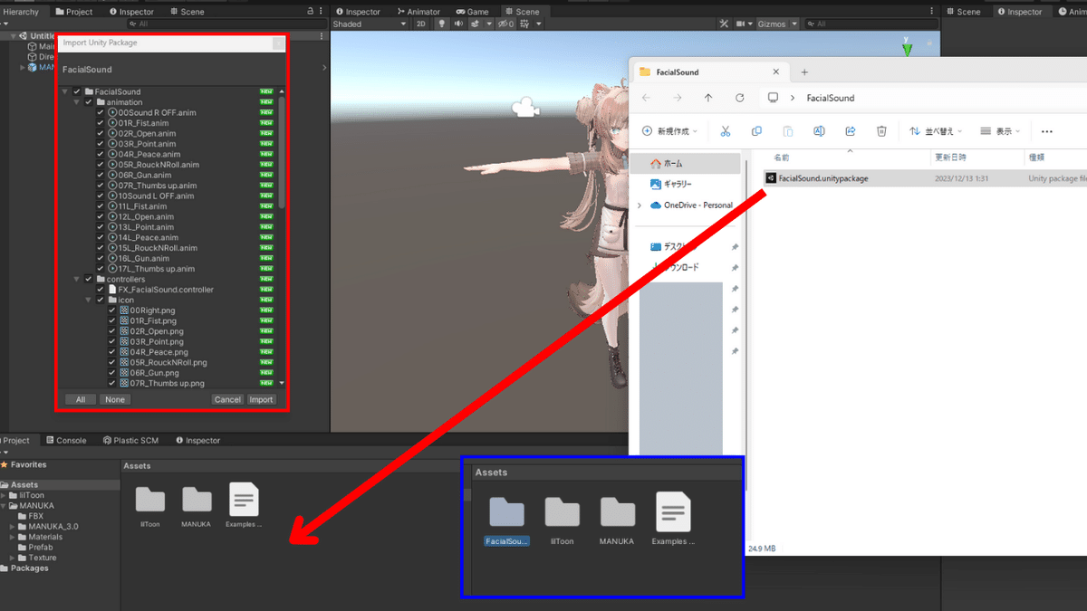Select 05R_RouckNRoll.png entry

point(163,362)
